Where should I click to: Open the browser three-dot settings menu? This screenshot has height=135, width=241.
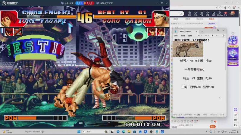click(238, 7)
